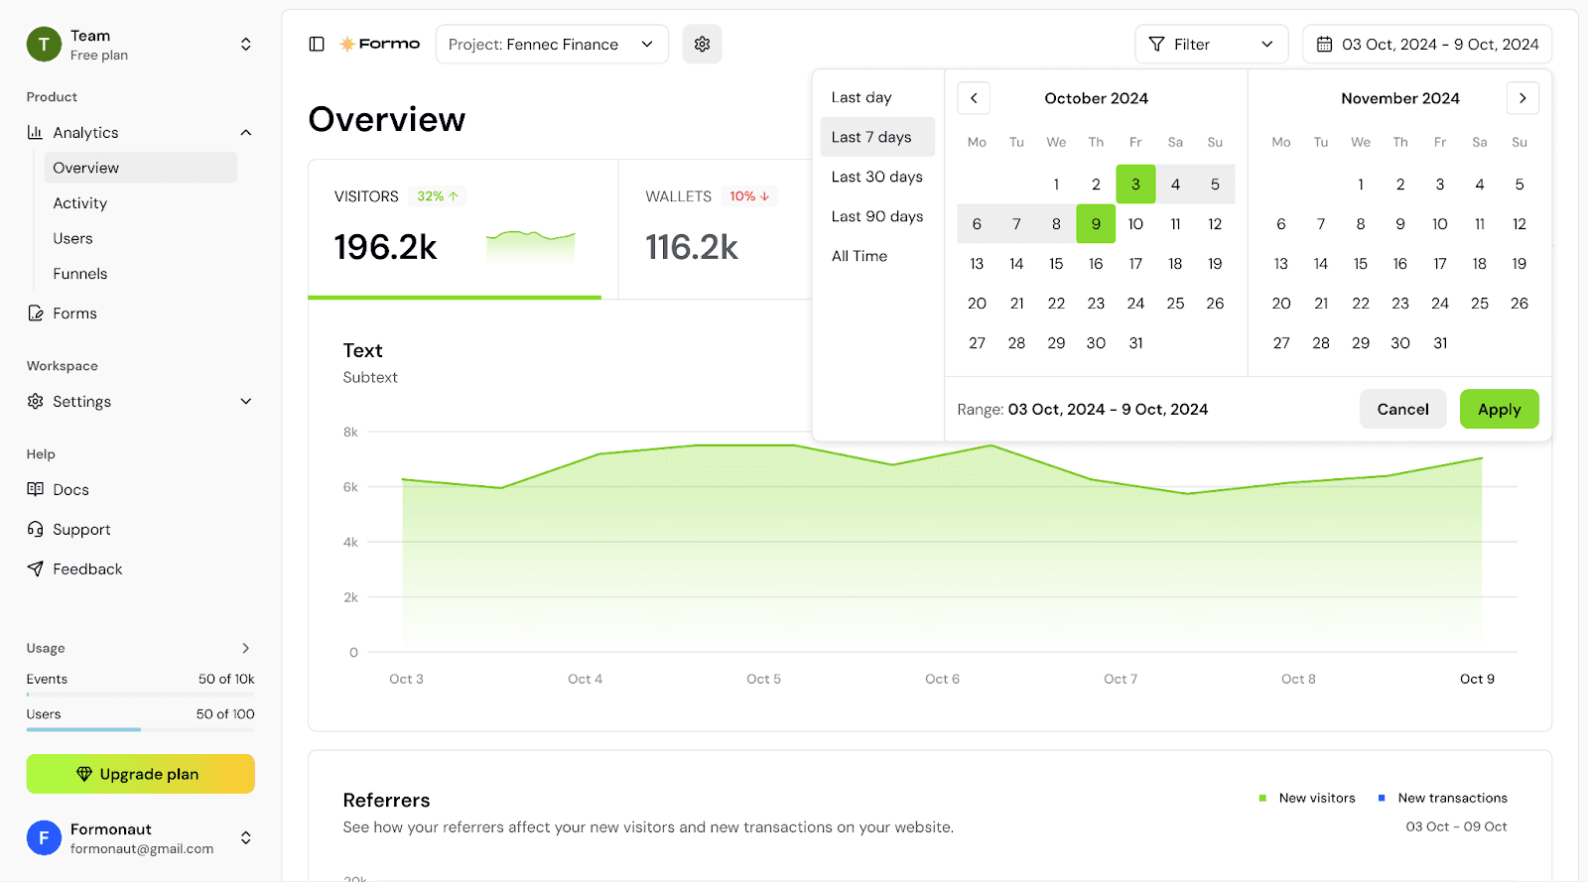This screenshot has height=882, width=1588.
Task: Open the Users analytics page
Action: 72,238
